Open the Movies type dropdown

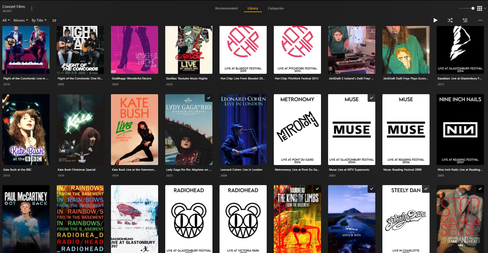[21, 20]
